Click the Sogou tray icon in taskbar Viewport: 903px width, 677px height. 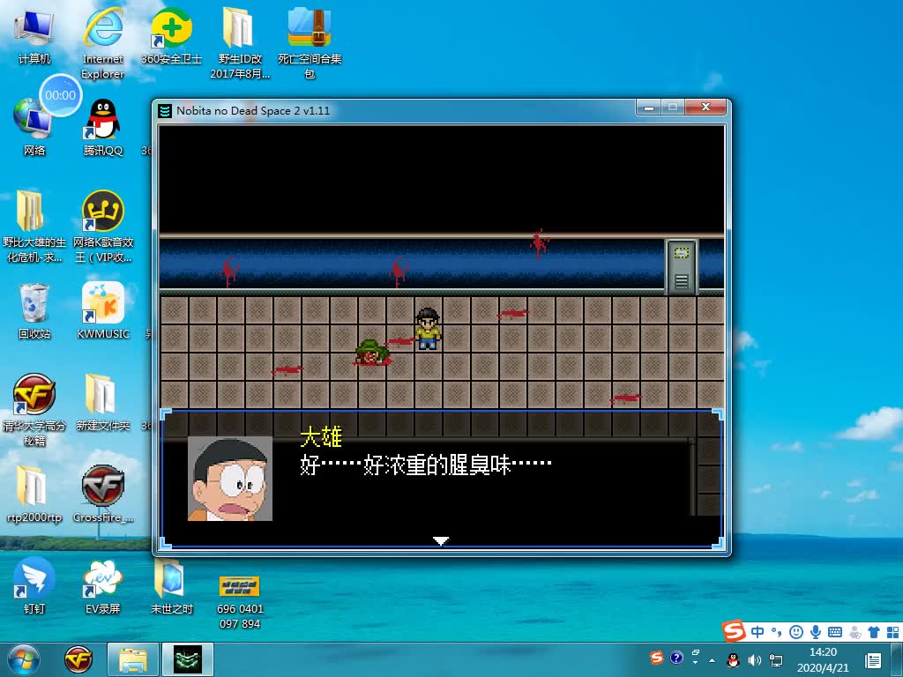click(x=656, y=658)
